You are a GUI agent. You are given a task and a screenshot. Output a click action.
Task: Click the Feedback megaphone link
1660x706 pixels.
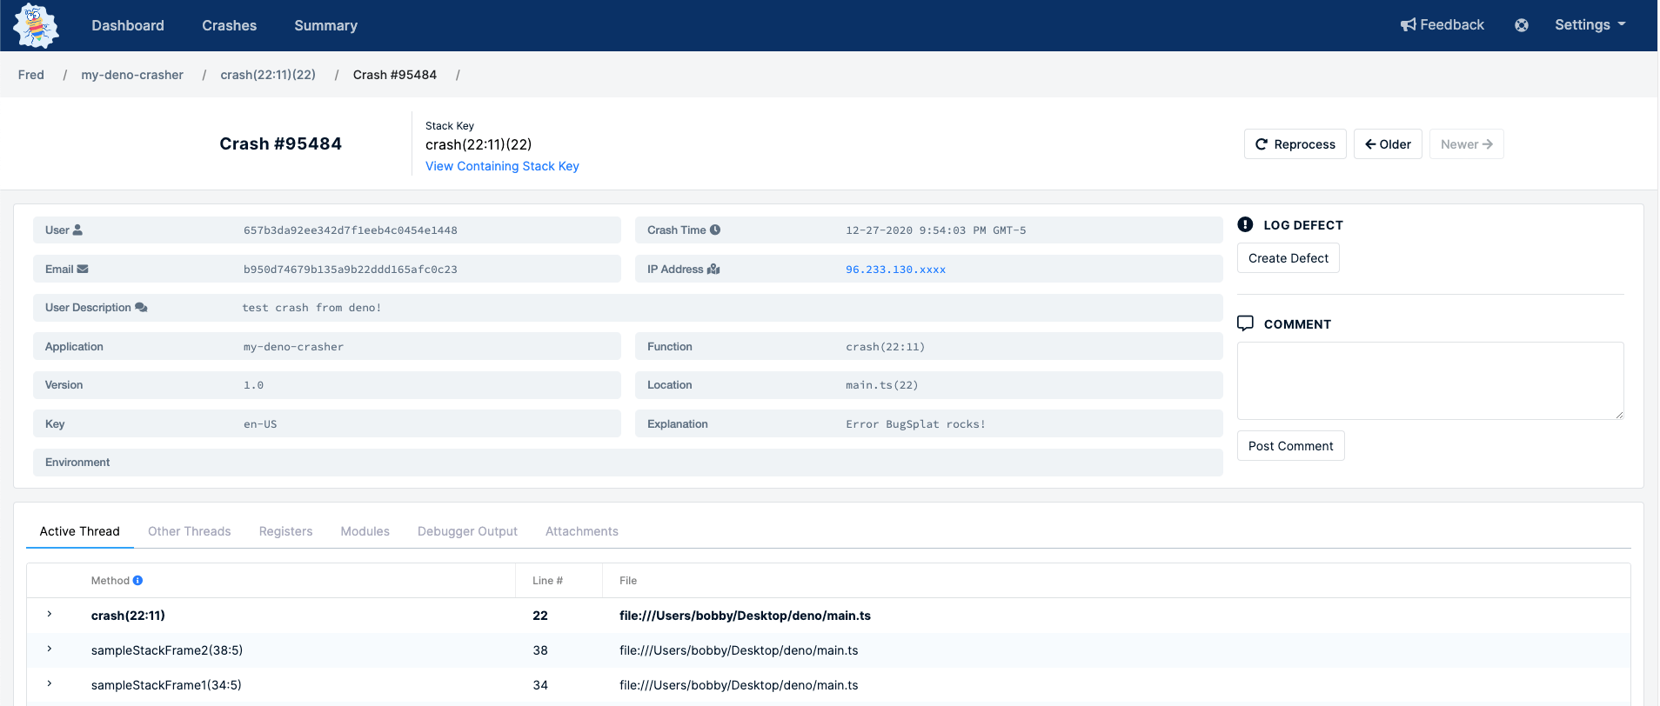click(1442, 25)
